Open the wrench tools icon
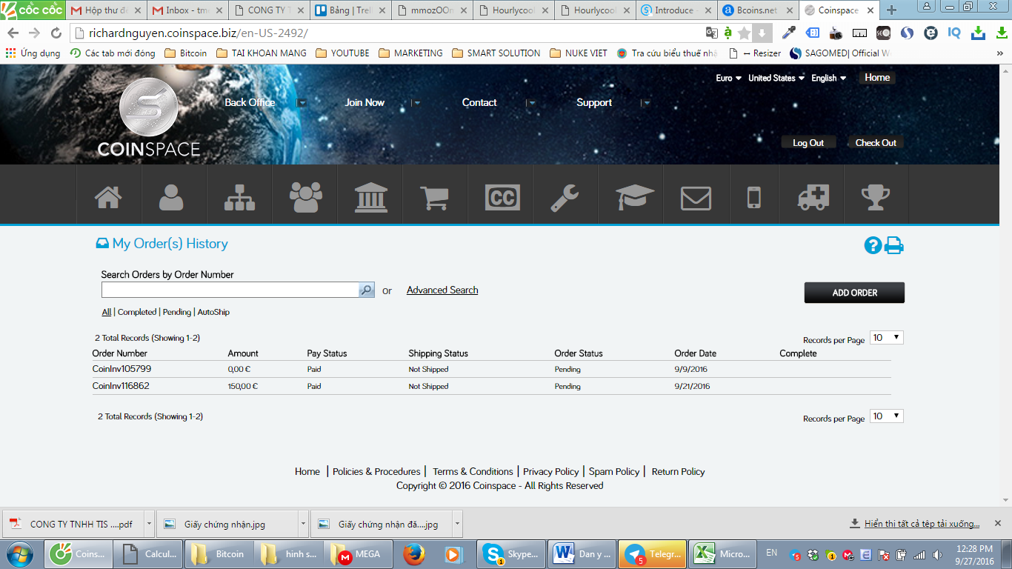 click(565, 198)
